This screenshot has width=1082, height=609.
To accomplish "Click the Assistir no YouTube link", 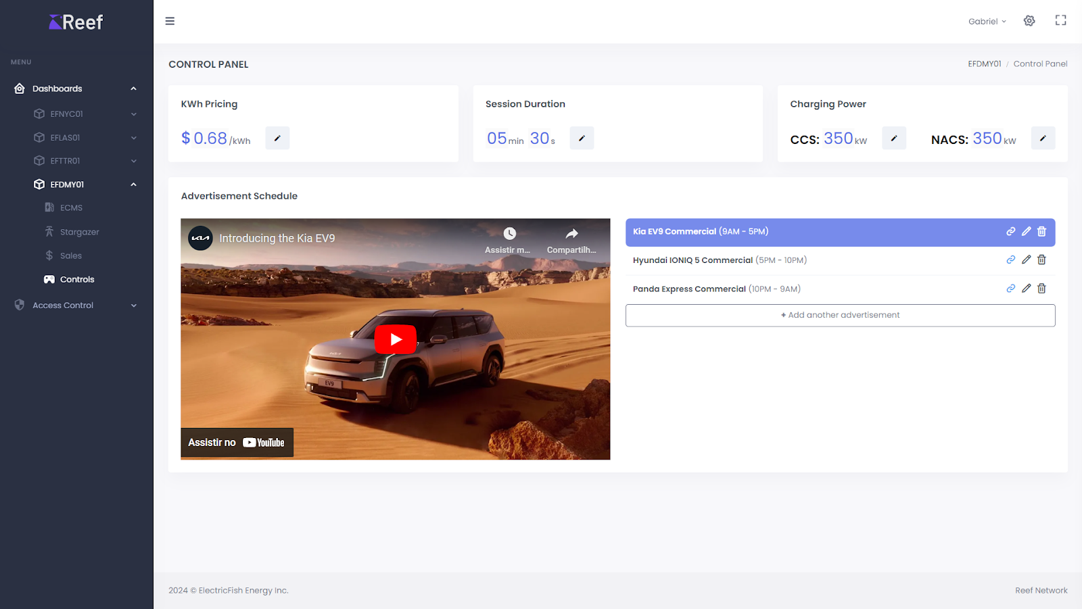I will (x=237, y=443).
